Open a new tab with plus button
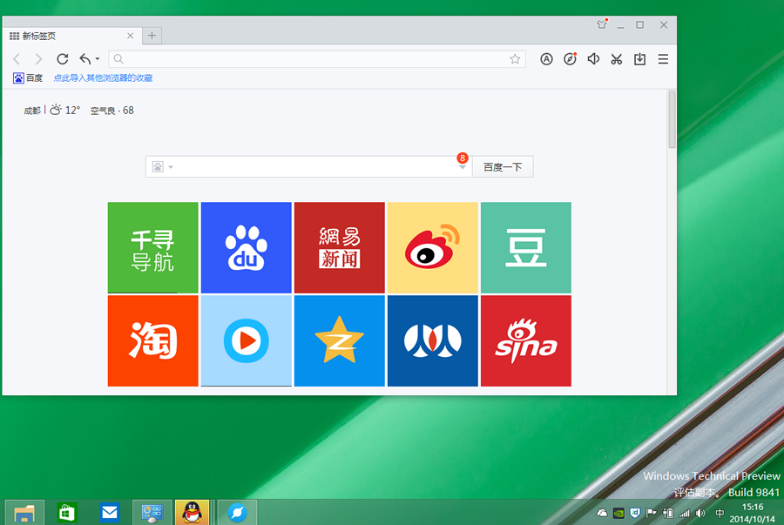The height and width of the screenshot is (525, 784). pyautogui.click(x=152, y=36)
